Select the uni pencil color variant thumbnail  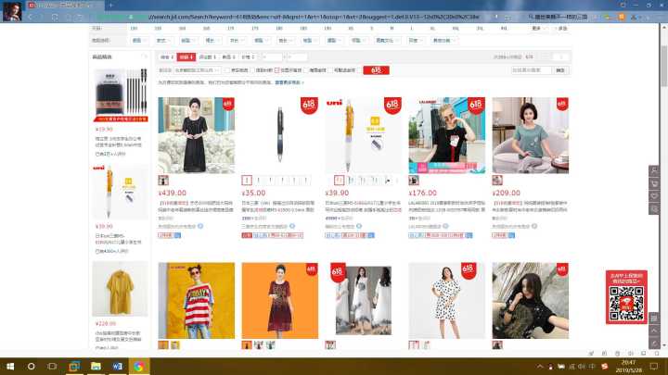click(x=340, y=181)
